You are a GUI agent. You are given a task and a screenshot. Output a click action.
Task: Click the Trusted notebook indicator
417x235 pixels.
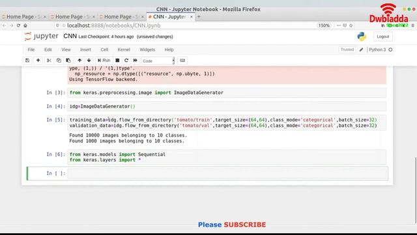(x=347, y=50)
